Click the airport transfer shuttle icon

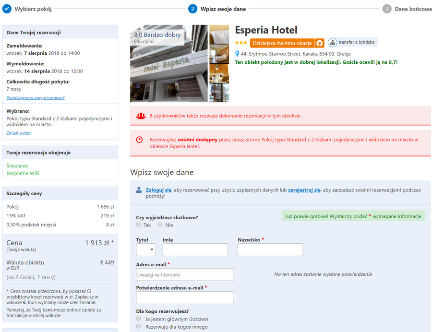click(332, 42)
